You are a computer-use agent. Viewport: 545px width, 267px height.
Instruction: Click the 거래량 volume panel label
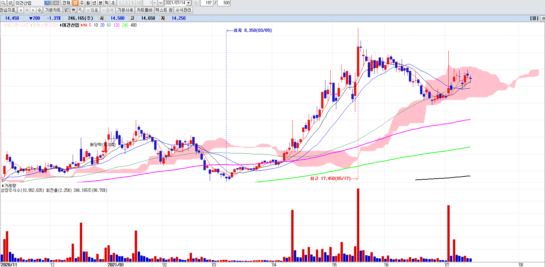pyautogui.click(x=10, y=186)
